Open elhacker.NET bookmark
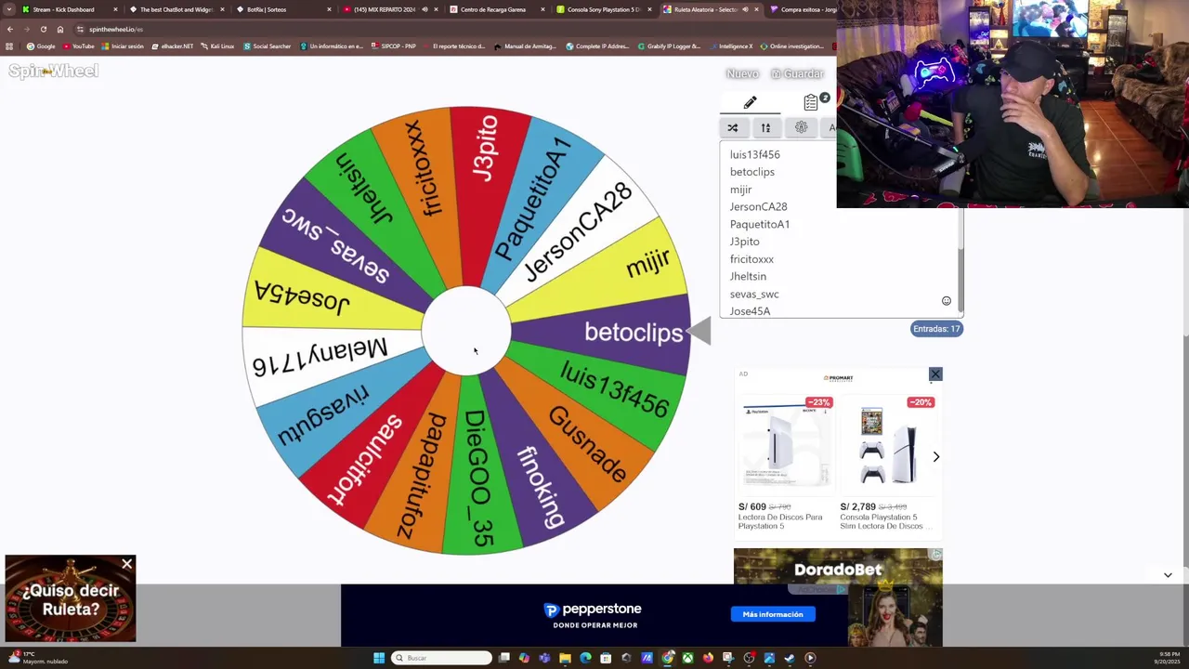Image resolution: width=1189 pixels, height=669 pixels. [x=172, y=46]
